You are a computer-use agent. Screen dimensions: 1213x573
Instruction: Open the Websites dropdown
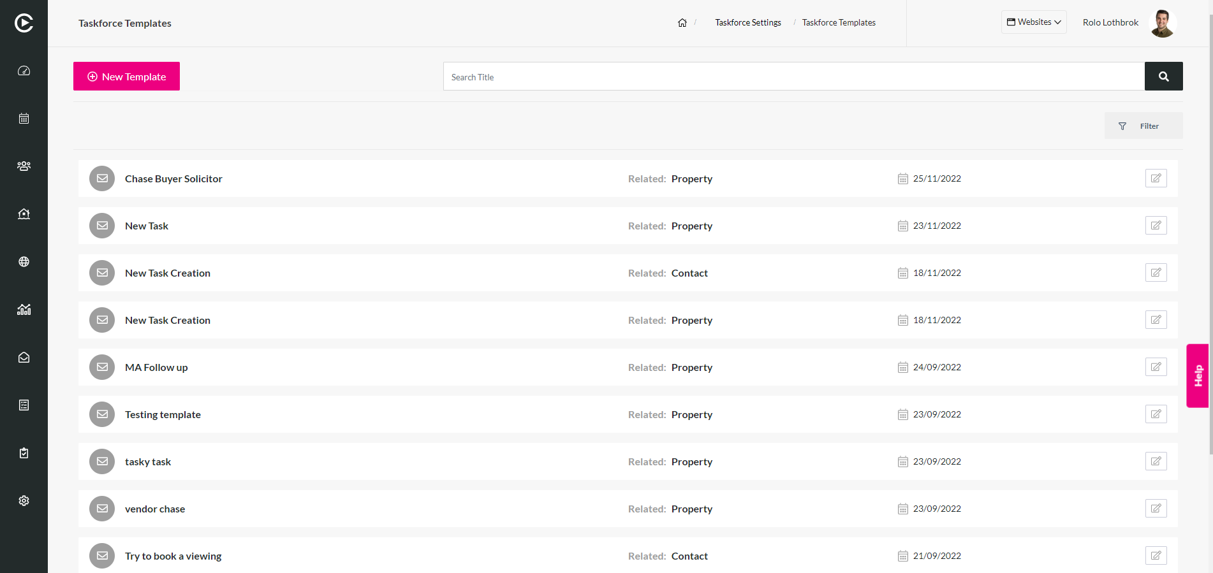(1034, 22)
